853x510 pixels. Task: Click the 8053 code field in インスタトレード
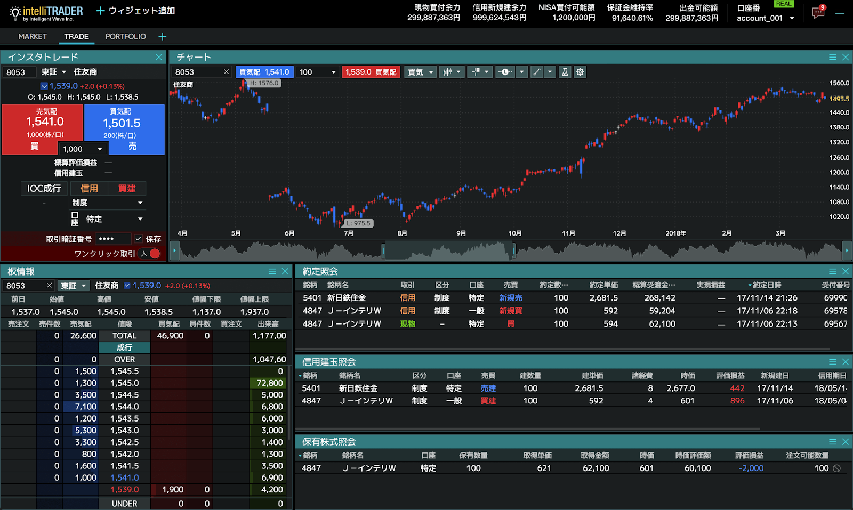(x=19, y=72)
